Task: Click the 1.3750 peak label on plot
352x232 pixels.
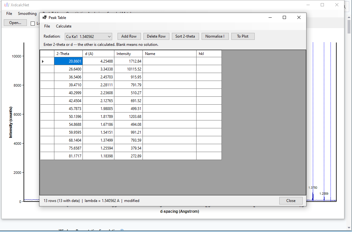Action: coord(313,187)
